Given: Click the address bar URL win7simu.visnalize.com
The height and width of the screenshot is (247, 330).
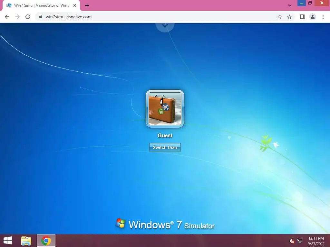Looking at the screenshot, I should (x=69, y=17).
